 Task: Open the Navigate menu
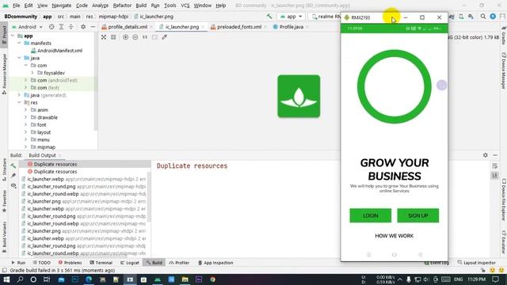pyautogui.click(x=61, y=6)
